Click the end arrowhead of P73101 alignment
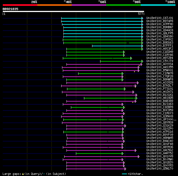The image size is (178, 176). click(x=125, y=89)
